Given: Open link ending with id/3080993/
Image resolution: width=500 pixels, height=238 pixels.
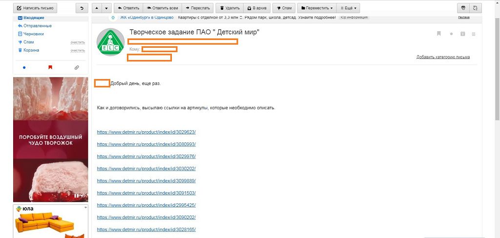Looking at the screenshot, I should click(146, 144).
